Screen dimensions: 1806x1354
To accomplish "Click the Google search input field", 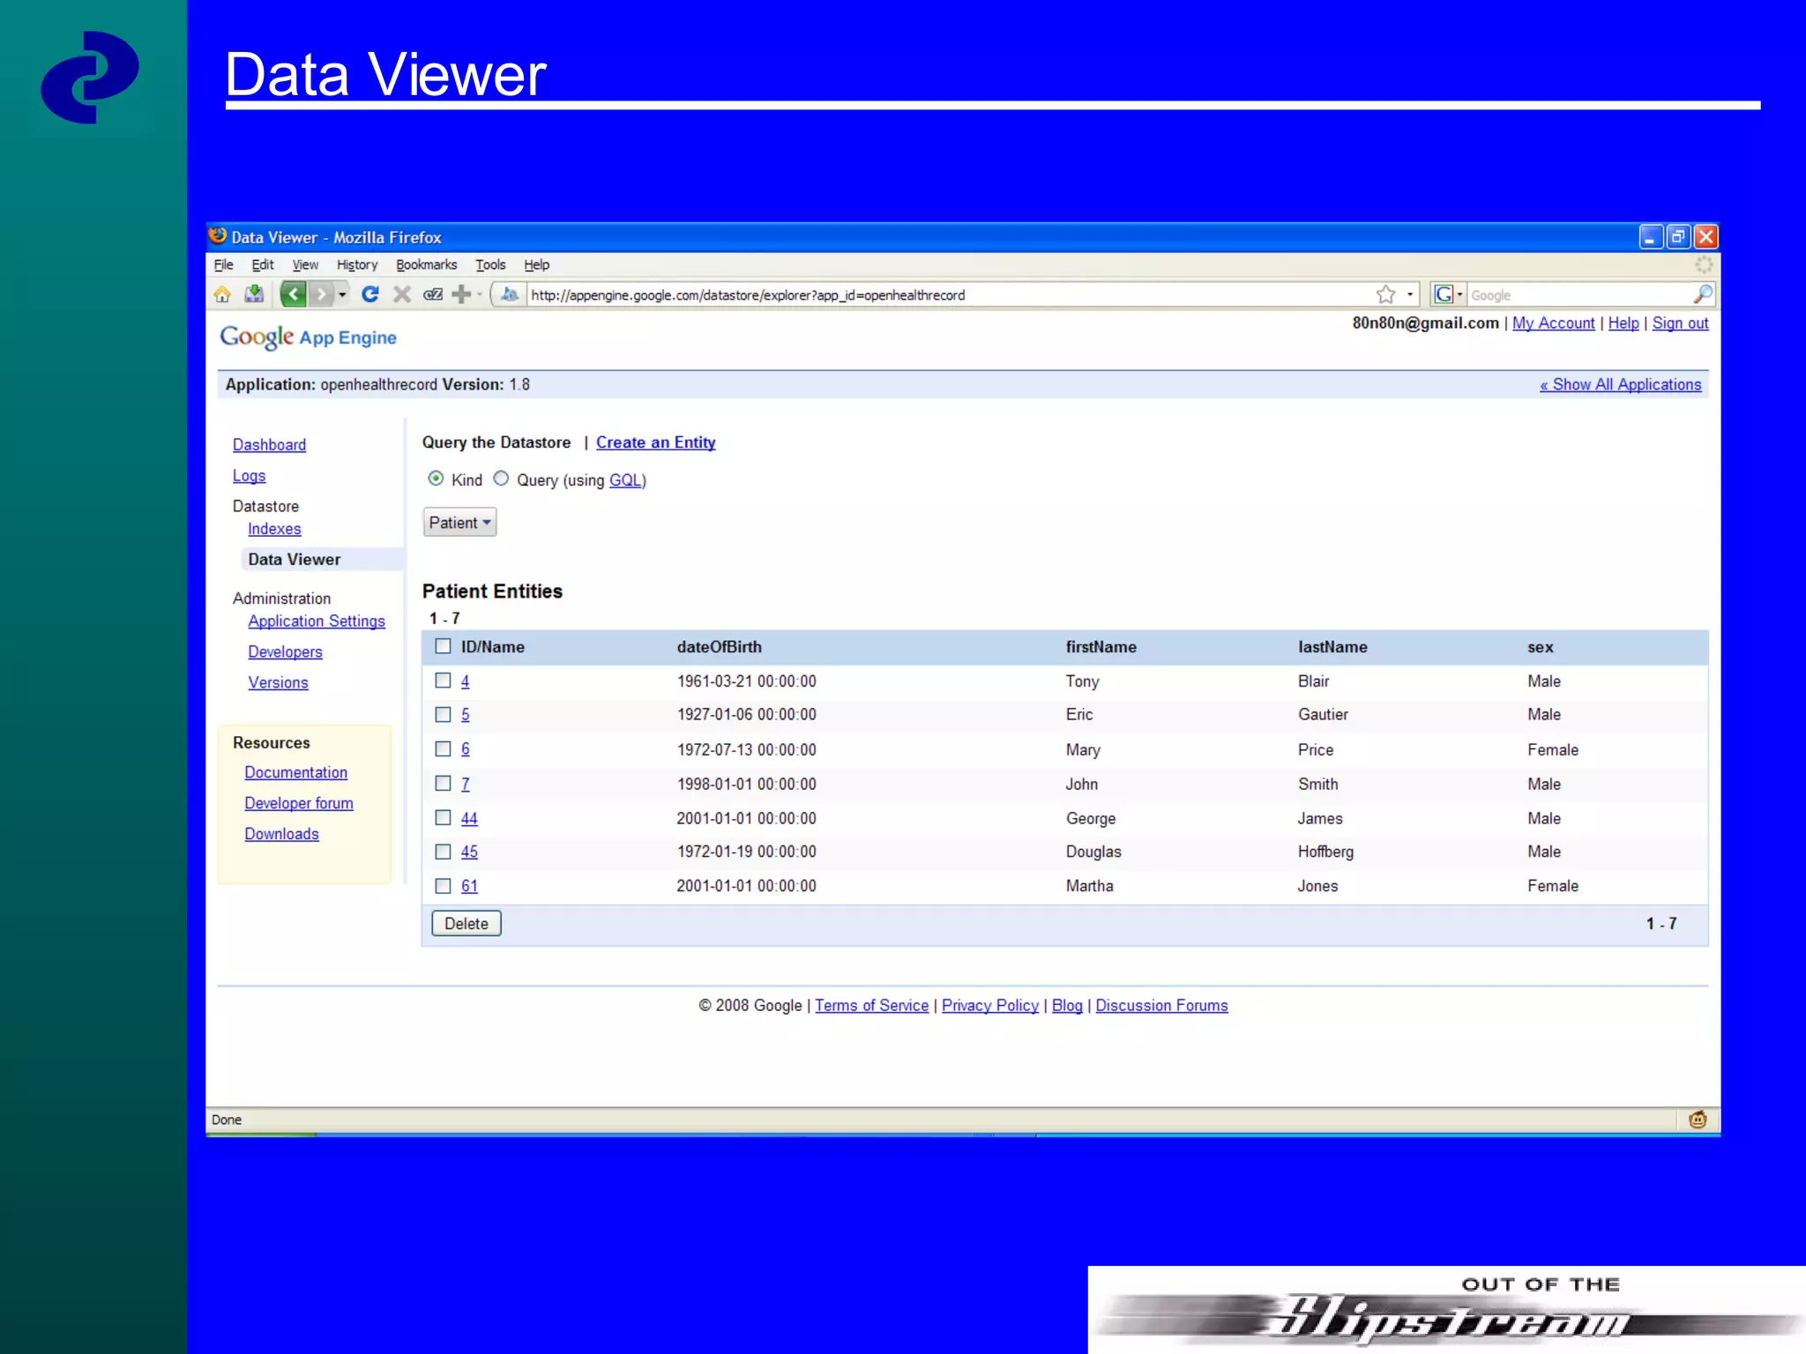I will (x=1578, y=294).
